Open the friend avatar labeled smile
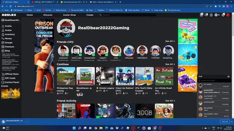Viewport: 234px width, 131px height. pyautogui.click(x=116, y=51)
